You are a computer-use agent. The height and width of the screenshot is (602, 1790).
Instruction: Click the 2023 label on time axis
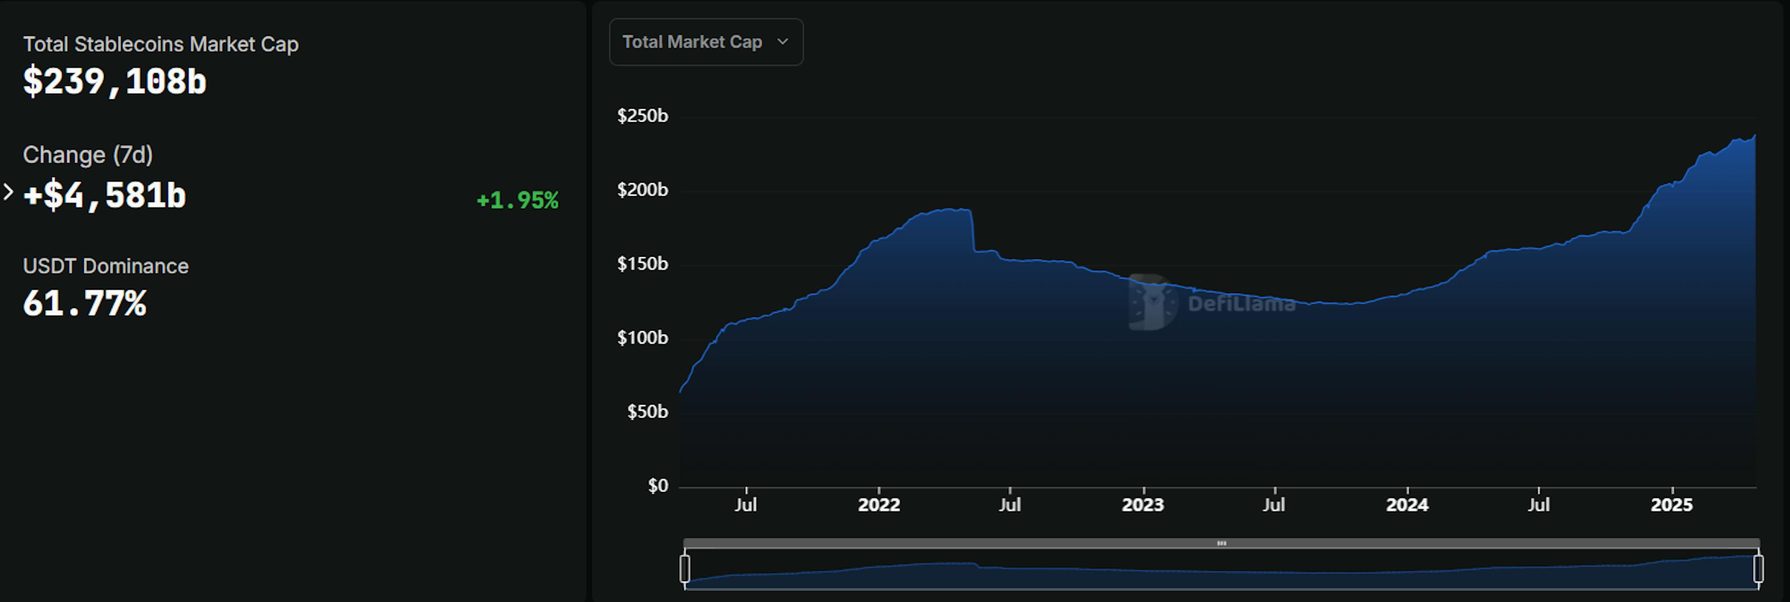(x=1143, y=505)
